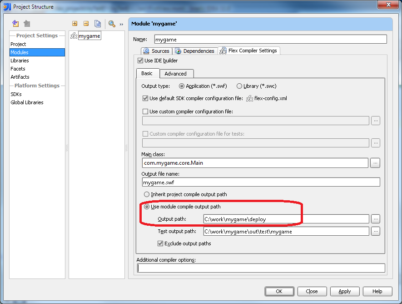The image size is (402, 304).
Task: Add a new module with plus icon
Action: (x=75, y=24)
